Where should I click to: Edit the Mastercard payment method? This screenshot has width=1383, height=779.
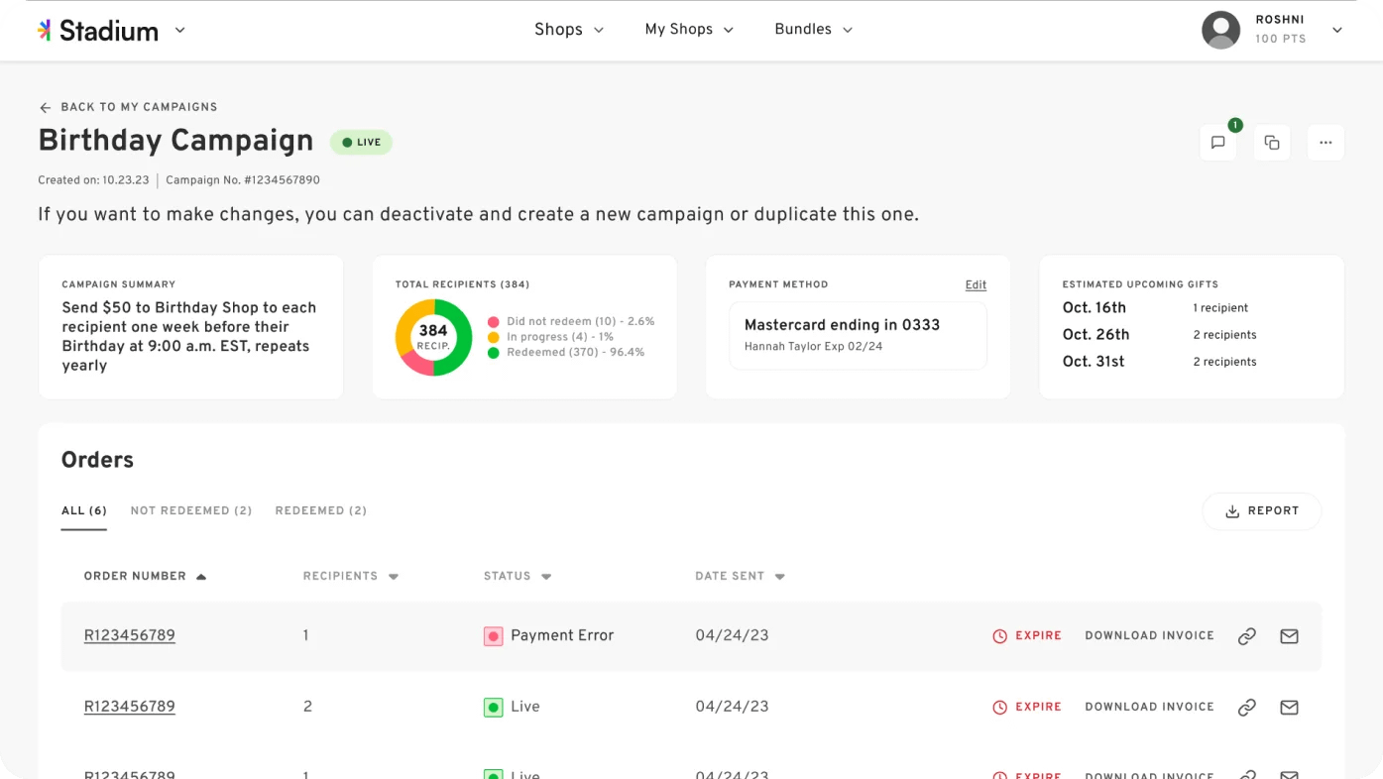coord(976,284)
